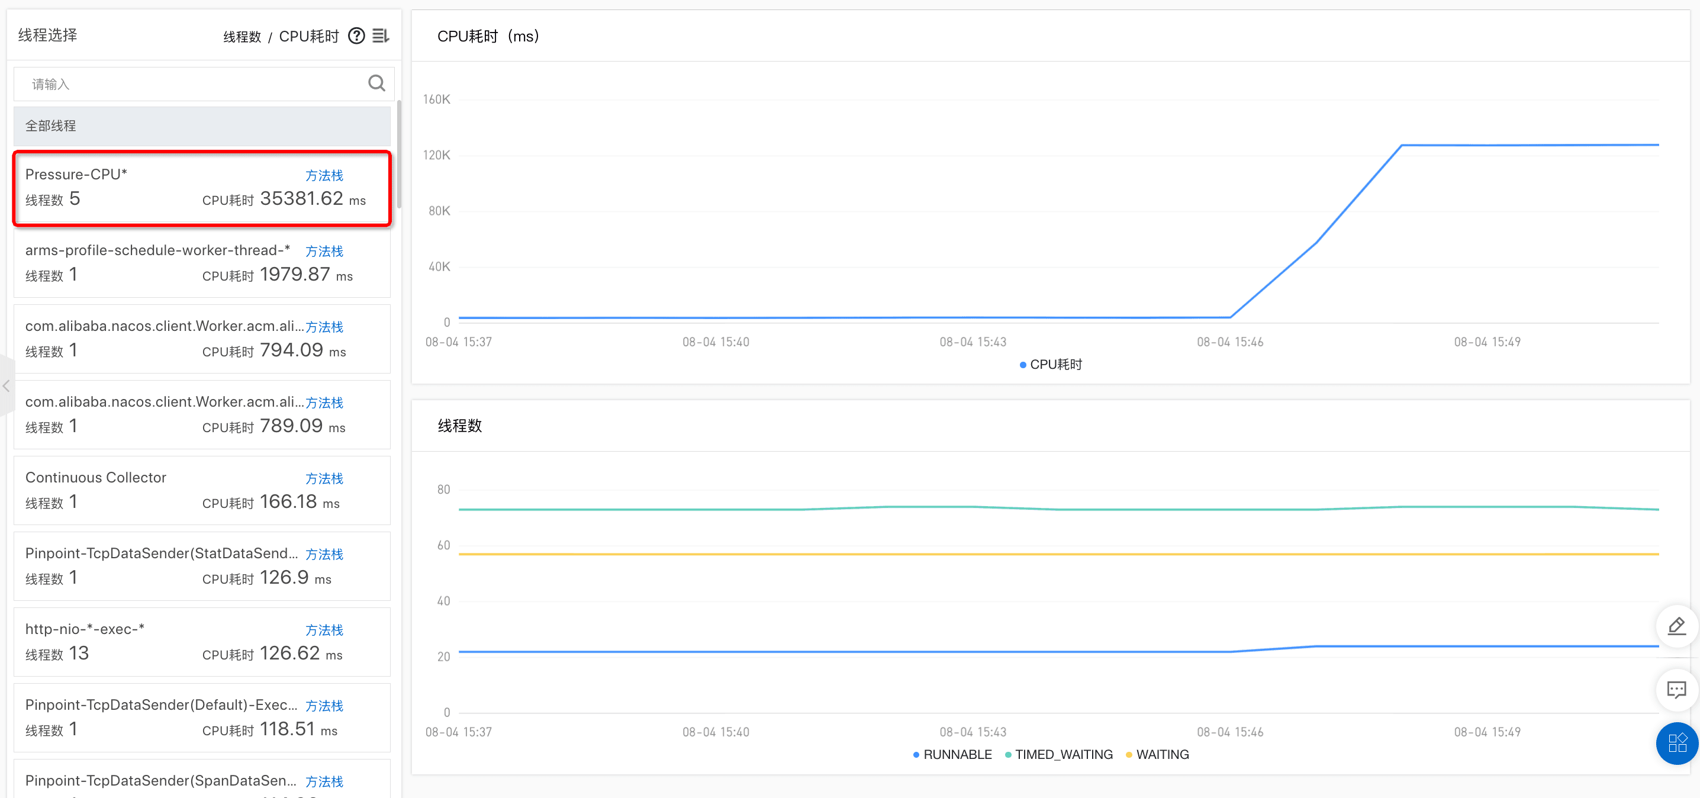This screenshot has width=1700, height=798.
Task: Collapse the left panel via arrow
Action: [x=6, y=386]
